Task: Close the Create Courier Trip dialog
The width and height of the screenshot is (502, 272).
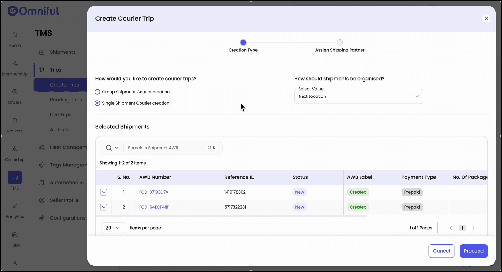Action: tap(486, 19)
